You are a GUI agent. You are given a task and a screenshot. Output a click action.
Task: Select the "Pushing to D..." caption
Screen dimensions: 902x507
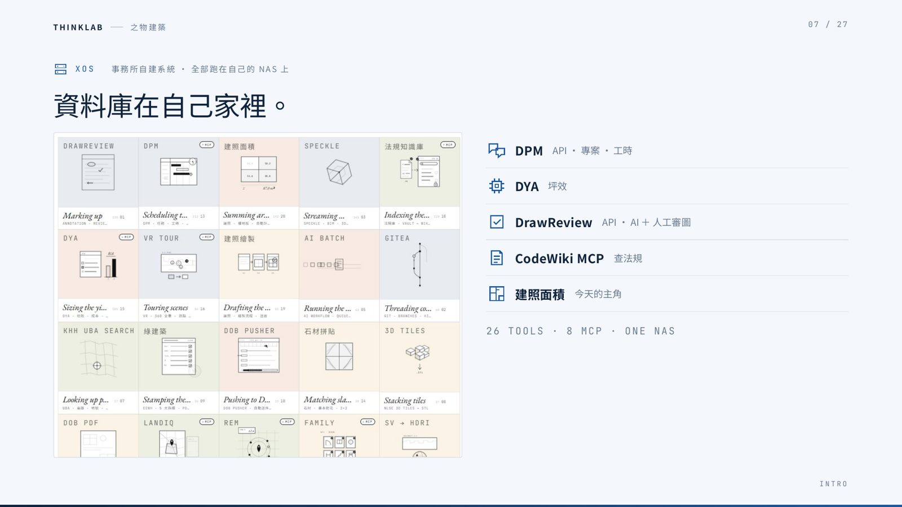coord(246,400)
